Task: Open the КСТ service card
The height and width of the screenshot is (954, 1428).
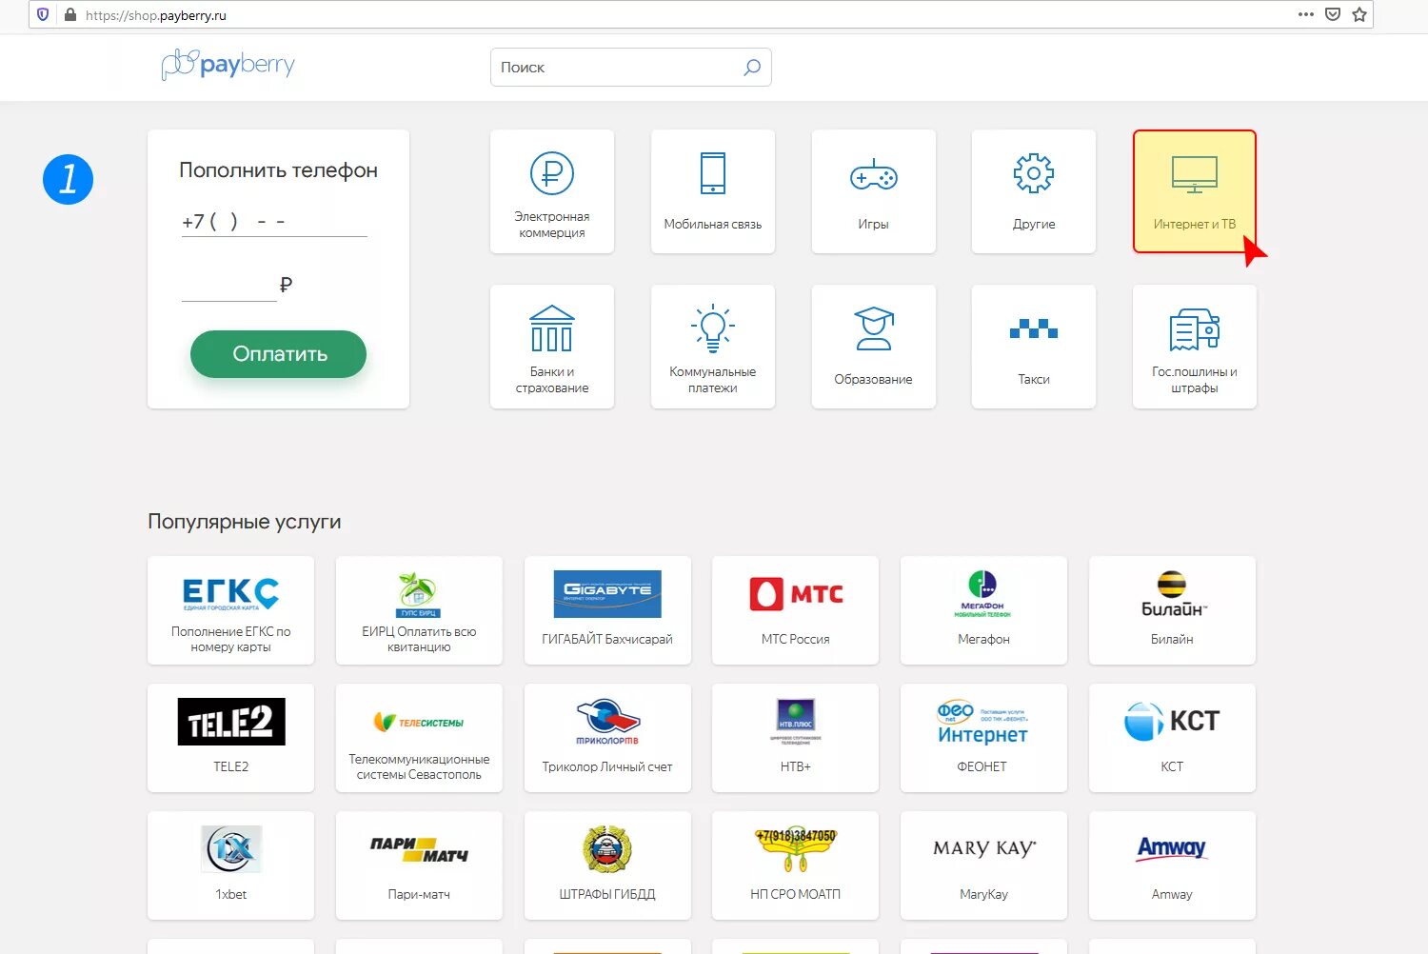Action: pyautogui.click(x=1172, y=738)
